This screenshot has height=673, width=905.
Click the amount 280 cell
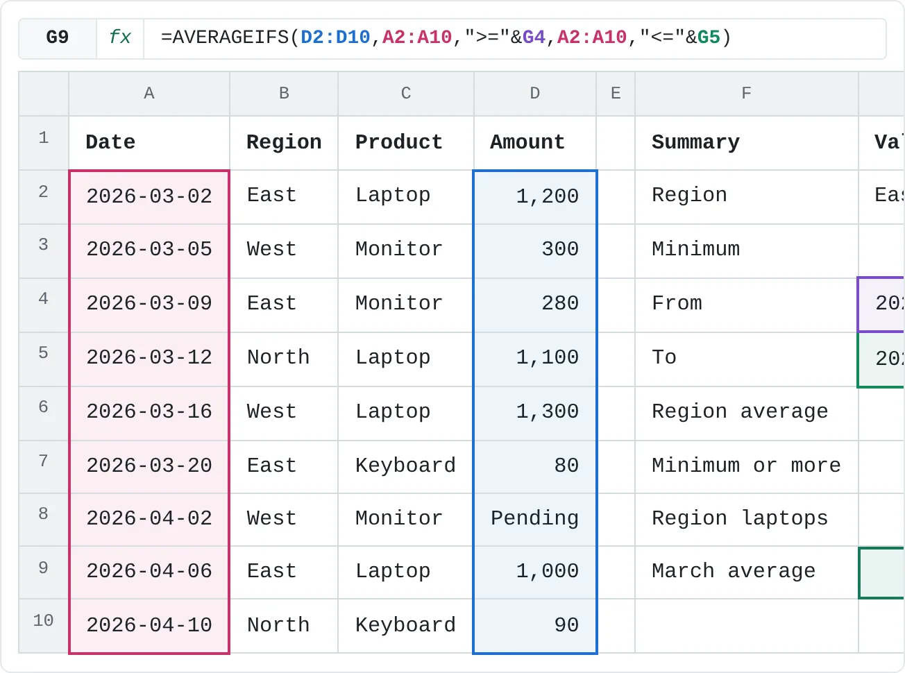coord(535,305)
